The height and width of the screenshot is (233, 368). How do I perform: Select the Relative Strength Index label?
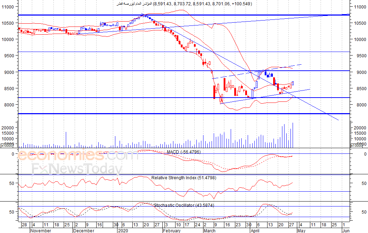coord(184,178)
